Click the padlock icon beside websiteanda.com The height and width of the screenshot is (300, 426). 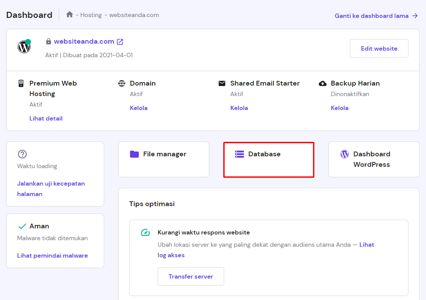49,41
